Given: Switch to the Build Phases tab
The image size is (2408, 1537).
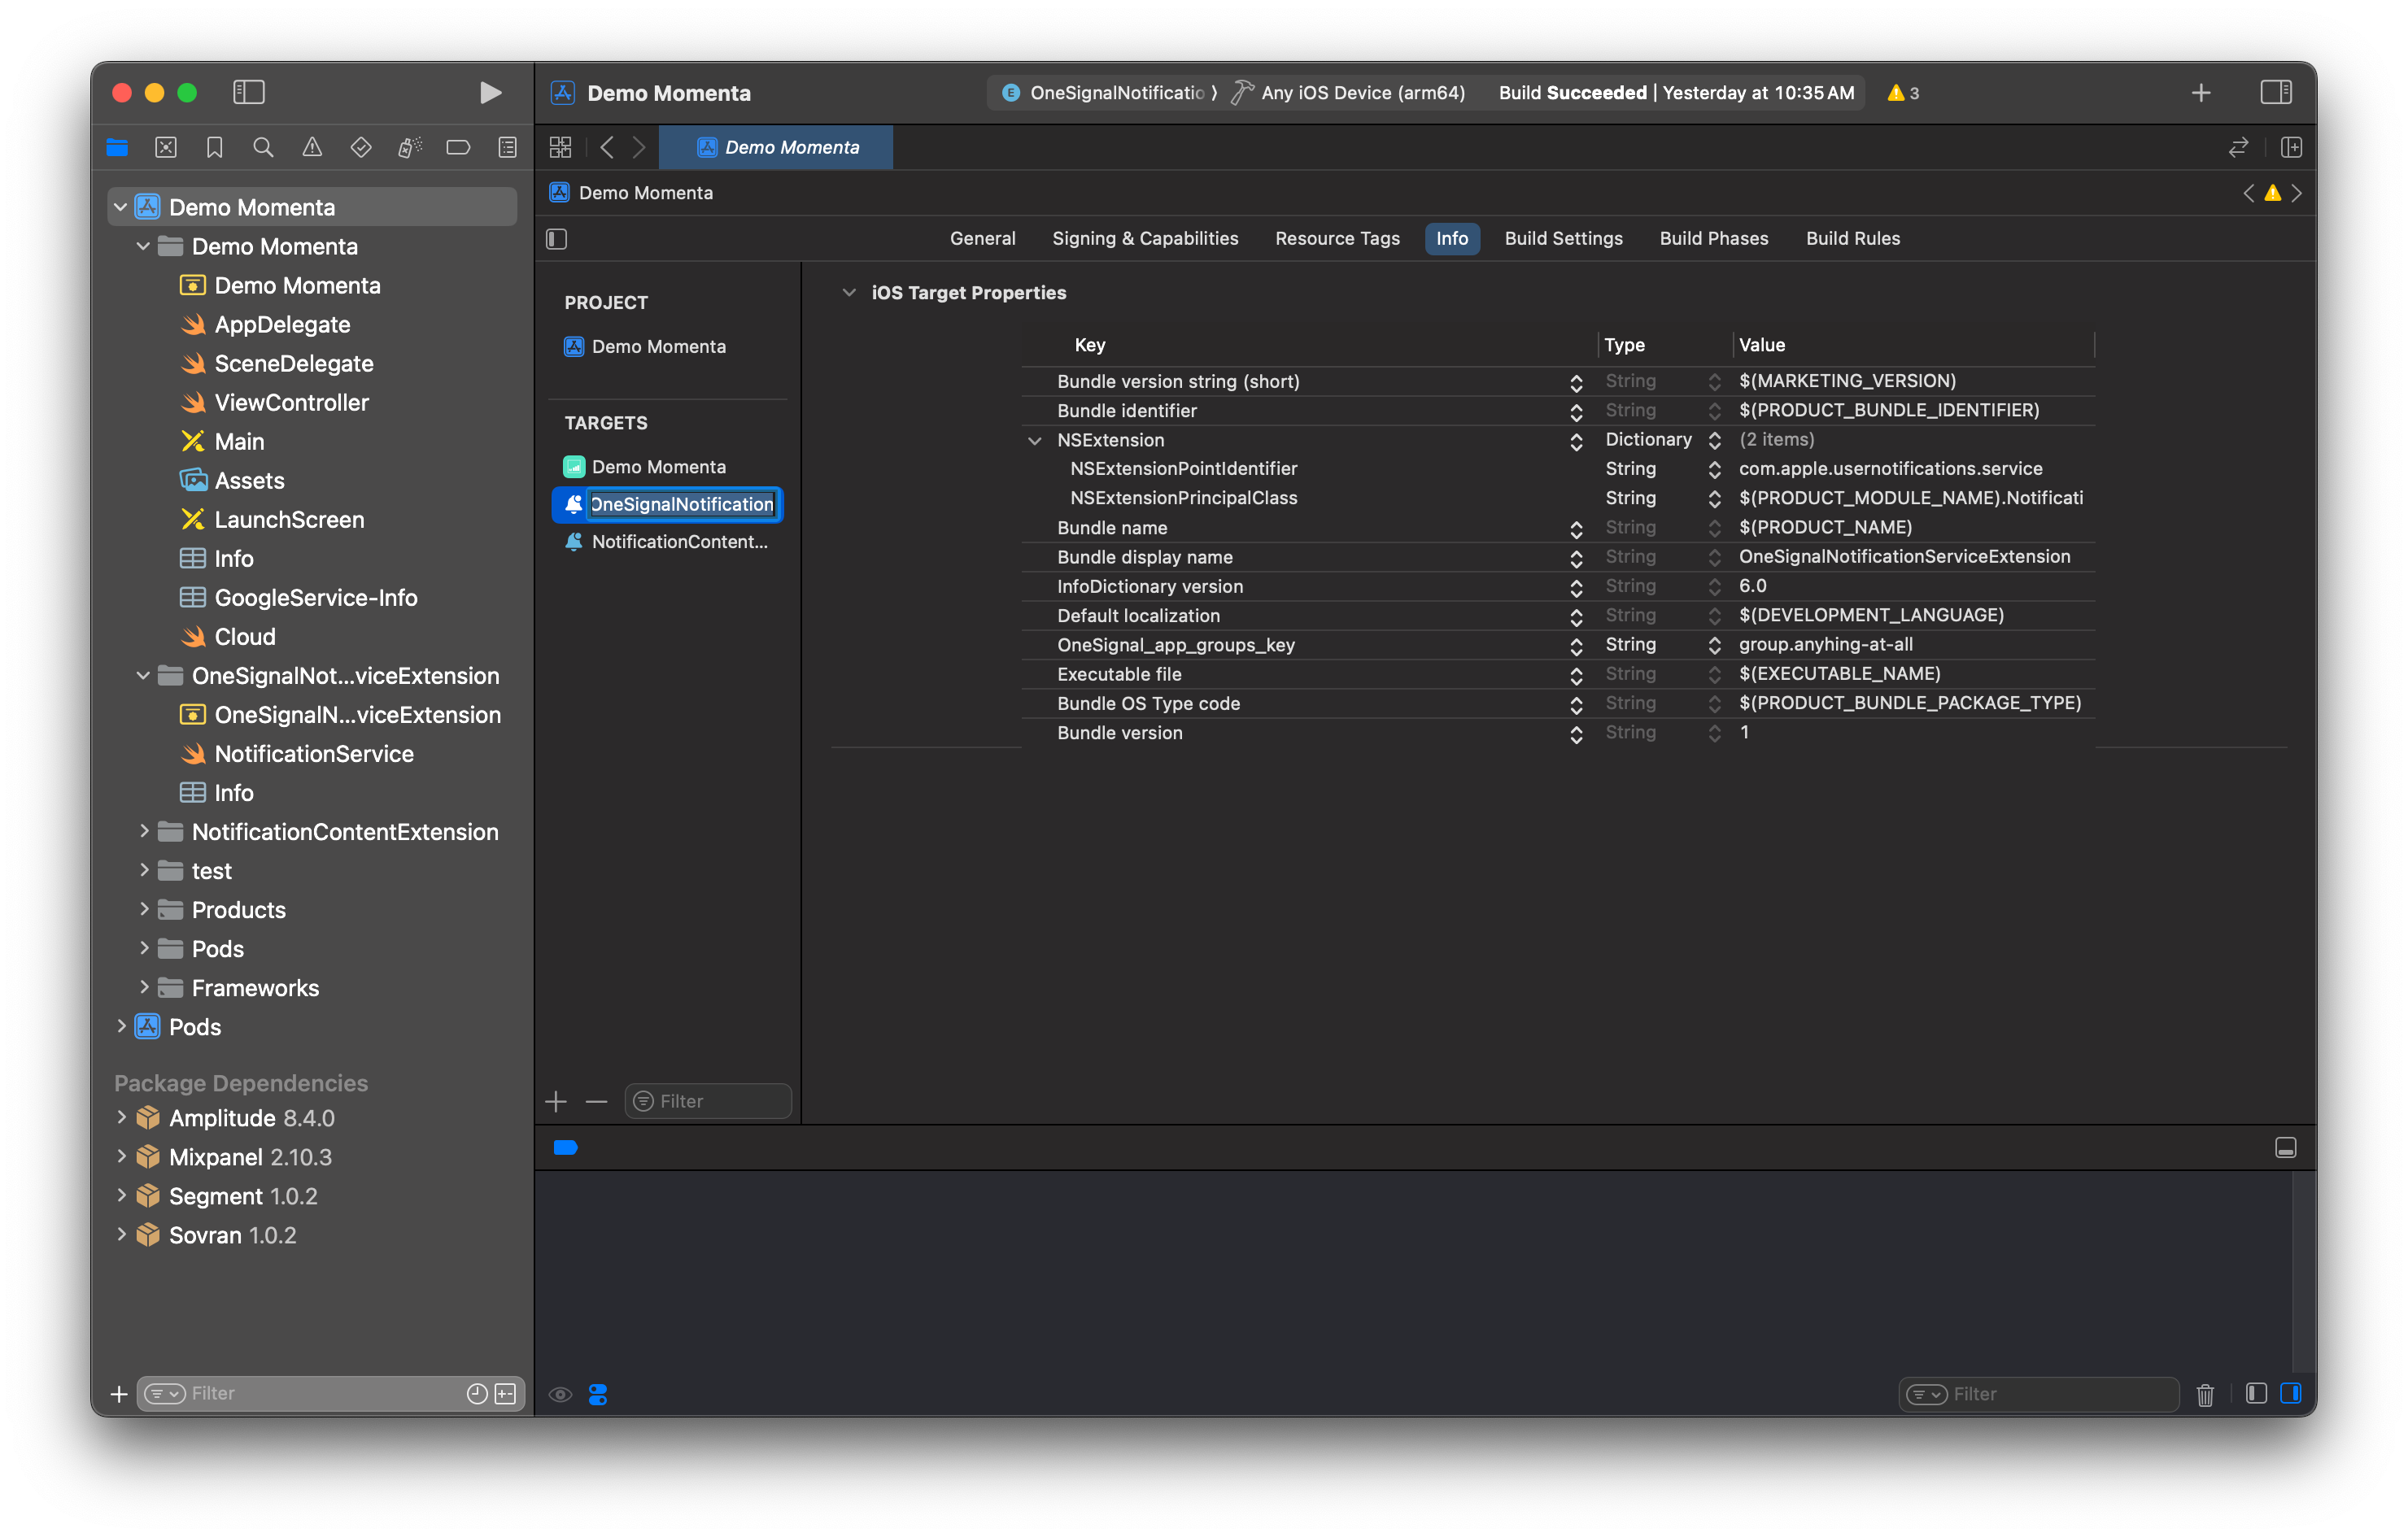Looking at the screenshot, I should coord(1714,239).
